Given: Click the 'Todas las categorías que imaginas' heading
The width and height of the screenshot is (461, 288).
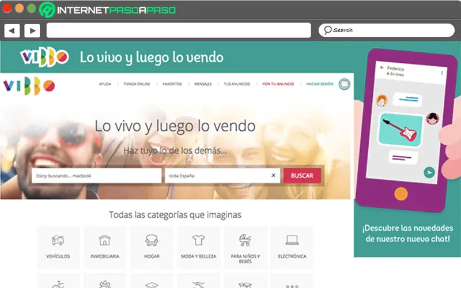Looking at the screenshot, I should (x=175, y=215).
